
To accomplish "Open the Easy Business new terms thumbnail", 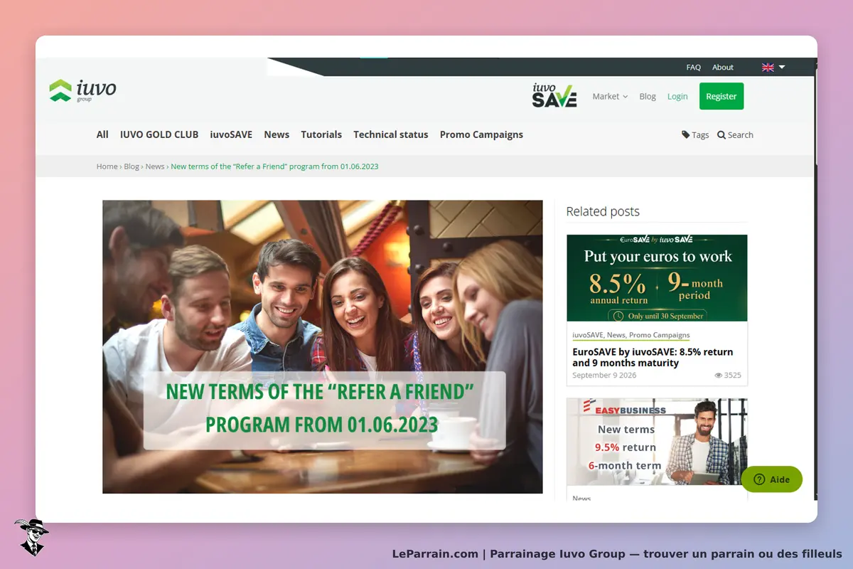I will point(657,442).
